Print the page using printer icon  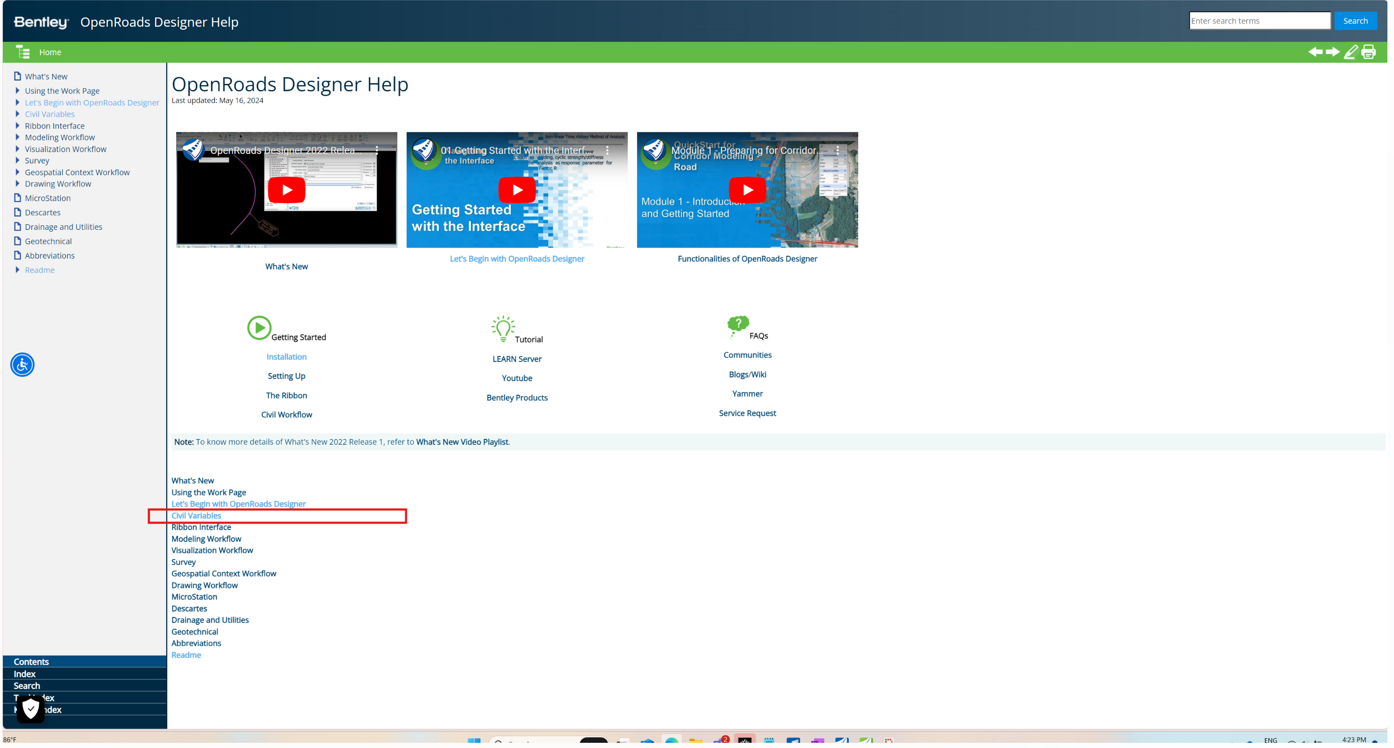click(1368, 52)
